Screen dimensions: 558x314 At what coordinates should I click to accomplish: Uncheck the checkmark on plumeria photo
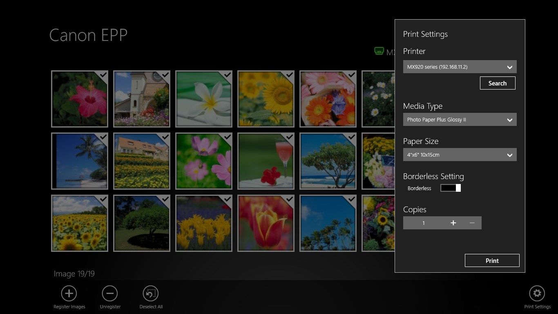click(x=228, y=75)
